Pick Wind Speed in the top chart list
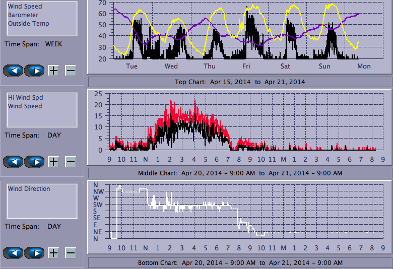This screenshot has width=393, height=269. [25, 7]
